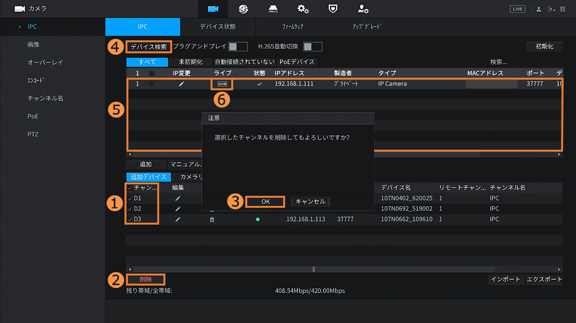Click the 検索... search field
Viewport: 576px width, 323px height.
[499, 62]
